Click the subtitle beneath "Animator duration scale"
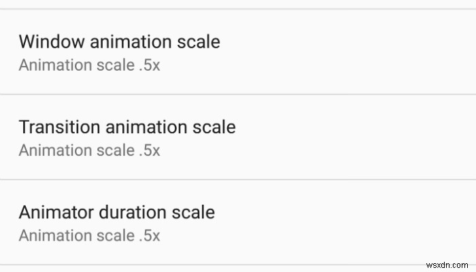 (89, 236)
